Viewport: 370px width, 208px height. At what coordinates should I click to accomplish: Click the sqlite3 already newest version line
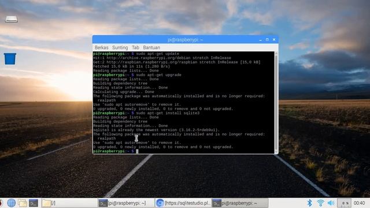157,130
